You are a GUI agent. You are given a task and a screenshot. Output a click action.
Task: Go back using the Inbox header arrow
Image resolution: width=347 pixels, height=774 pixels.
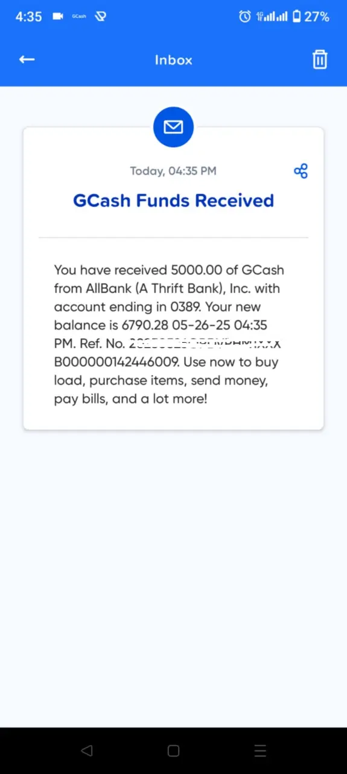point(27,59)
